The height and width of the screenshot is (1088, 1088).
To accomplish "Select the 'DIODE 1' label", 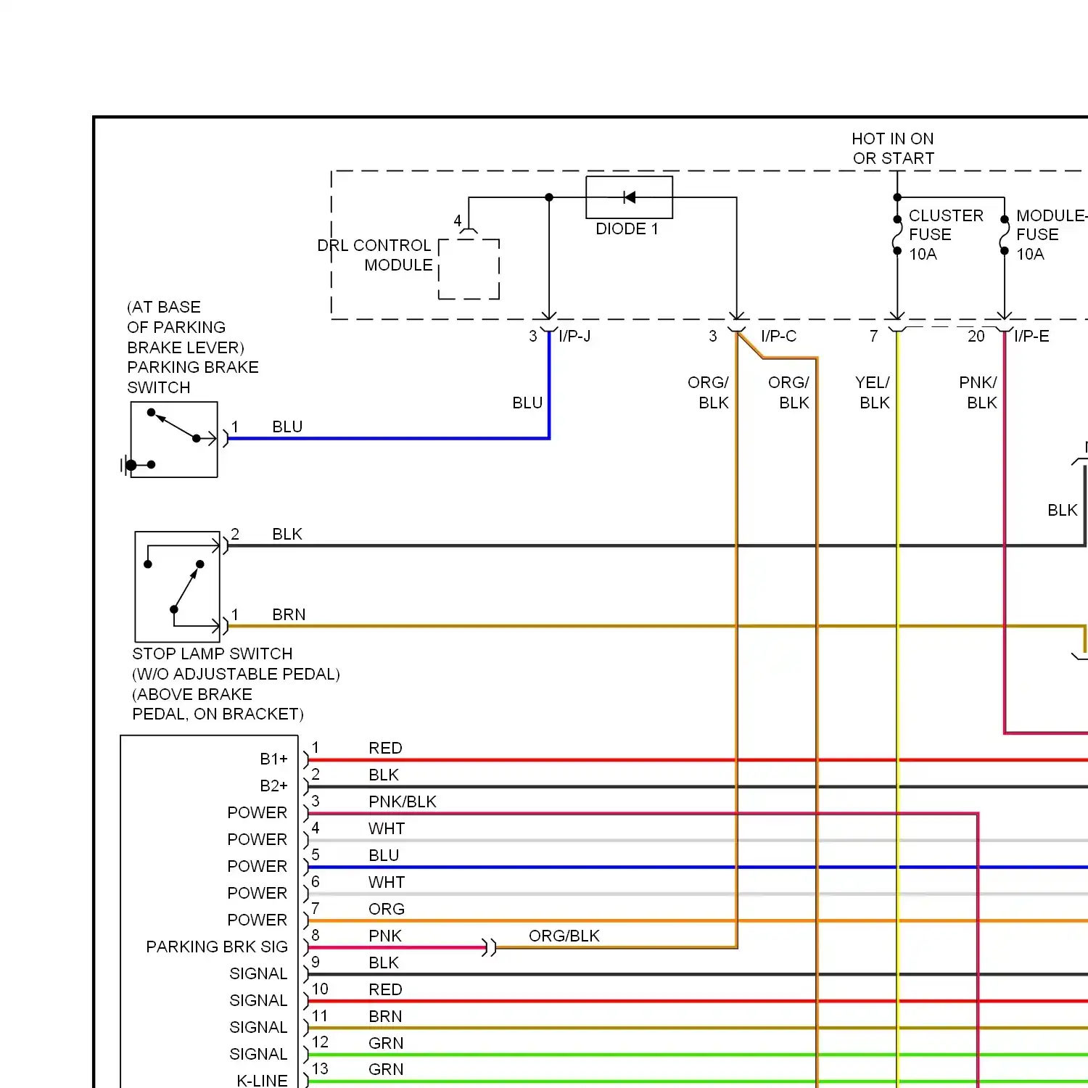I will [627, 228].
